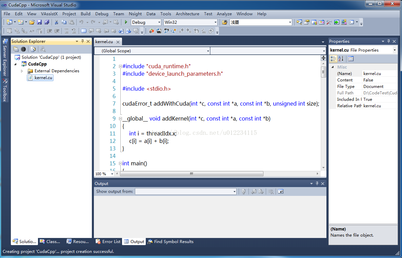The height and width of the screenshot is (258, 402).
Task: Open the Architecture menu
Action: 187,14
